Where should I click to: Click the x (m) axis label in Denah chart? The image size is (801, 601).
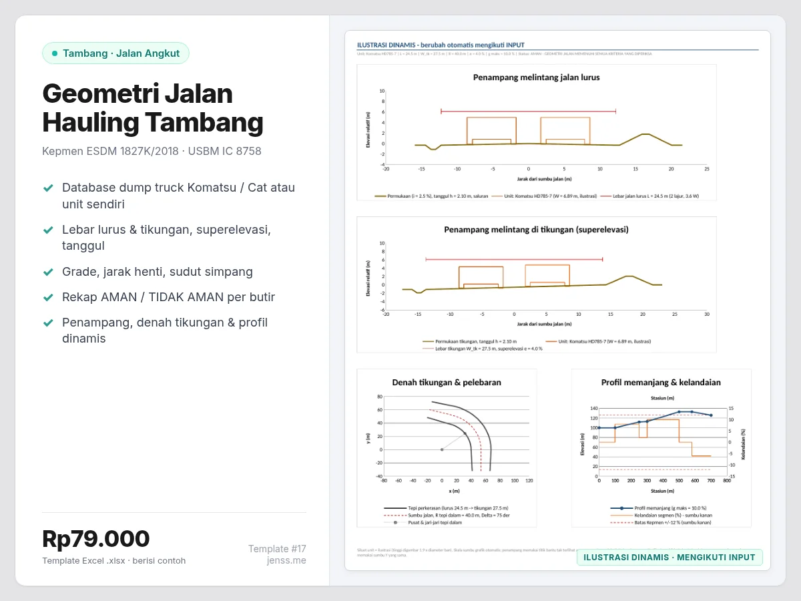pyautogui.click(x=454, y=491)
